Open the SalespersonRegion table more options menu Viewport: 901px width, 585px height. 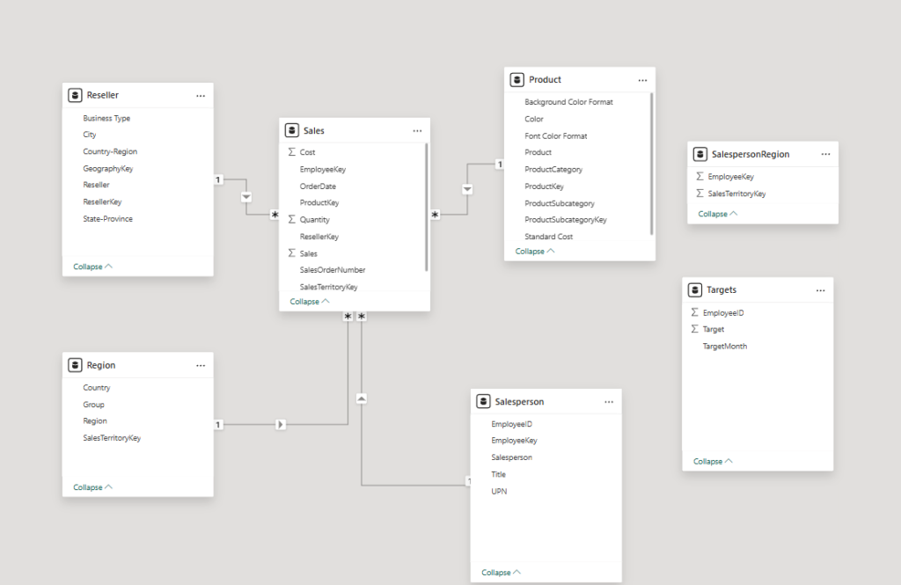click(x=825, y=154)
